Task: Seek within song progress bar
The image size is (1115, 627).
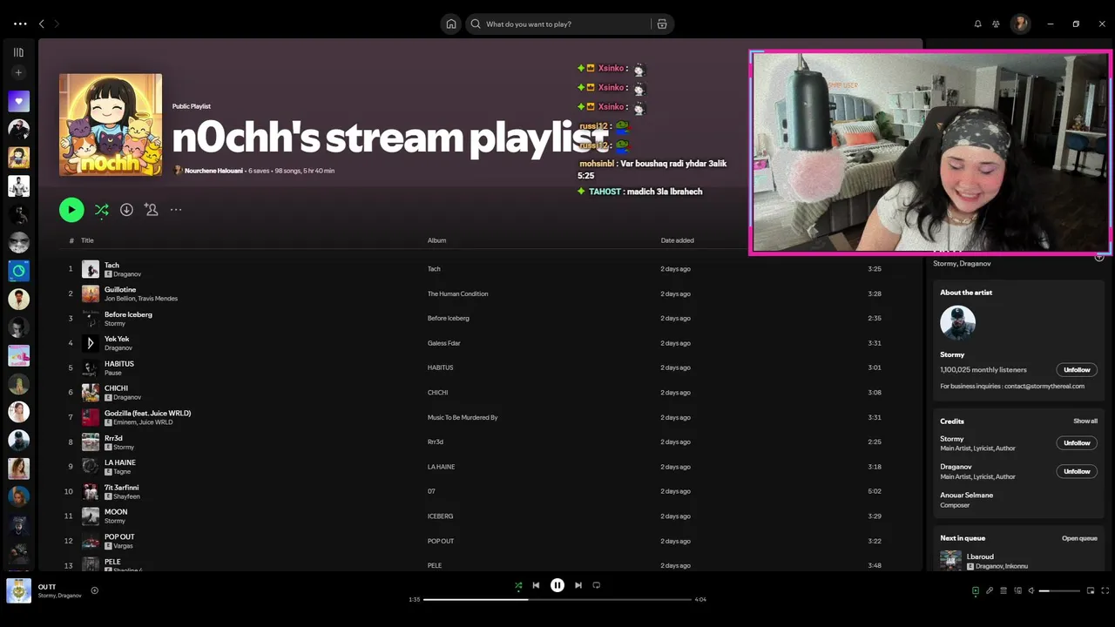Action: click(x=557, y=599)
